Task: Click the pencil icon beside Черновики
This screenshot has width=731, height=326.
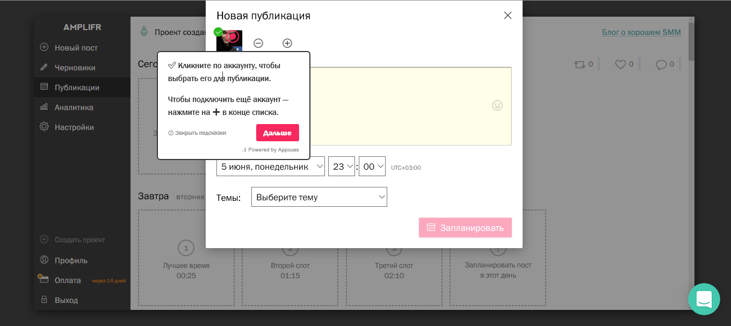Action: pos(44,67)
